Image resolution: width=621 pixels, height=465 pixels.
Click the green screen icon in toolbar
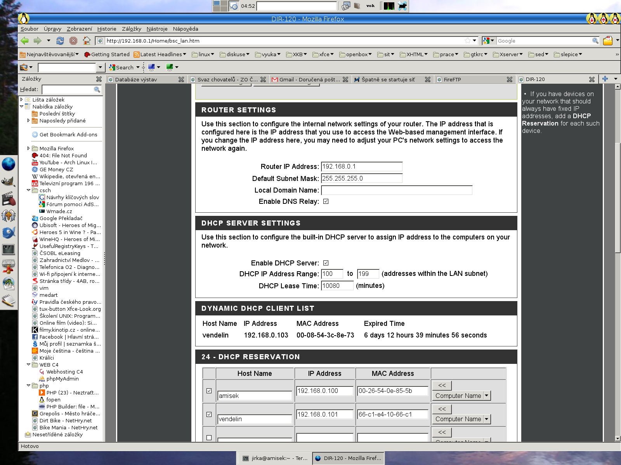pos(170,67)
